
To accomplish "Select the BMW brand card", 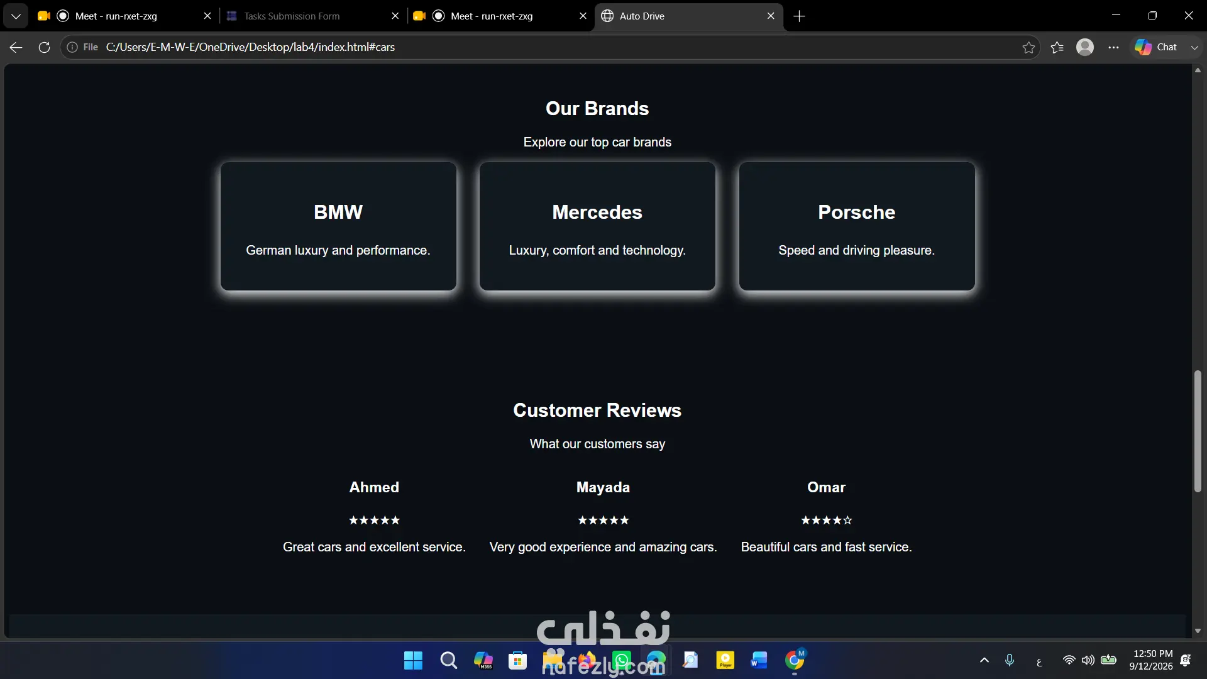I will (x=338, y=226).
